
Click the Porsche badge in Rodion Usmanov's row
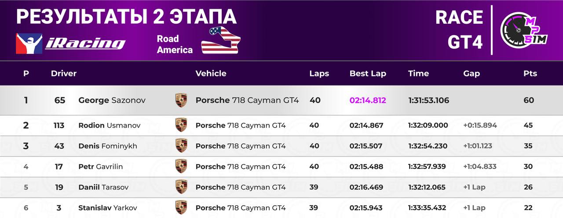181,125
